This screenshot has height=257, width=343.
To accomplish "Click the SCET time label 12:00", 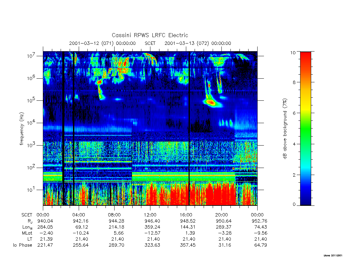I will [x=150, y=215].
